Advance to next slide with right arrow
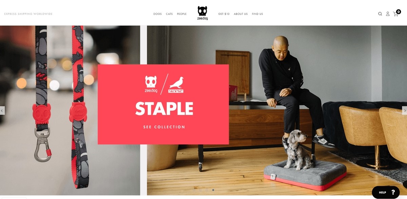Screen dimensions: 407x199 click(x=404, y=111)
